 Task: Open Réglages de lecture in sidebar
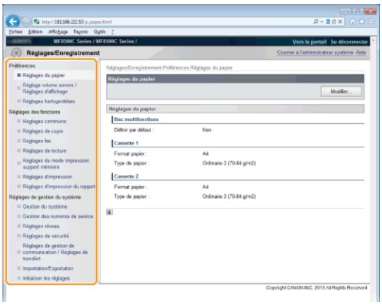[x=44, y=151]
